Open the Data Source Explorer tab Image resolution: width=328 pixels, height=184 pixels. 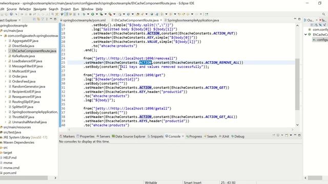129,136
